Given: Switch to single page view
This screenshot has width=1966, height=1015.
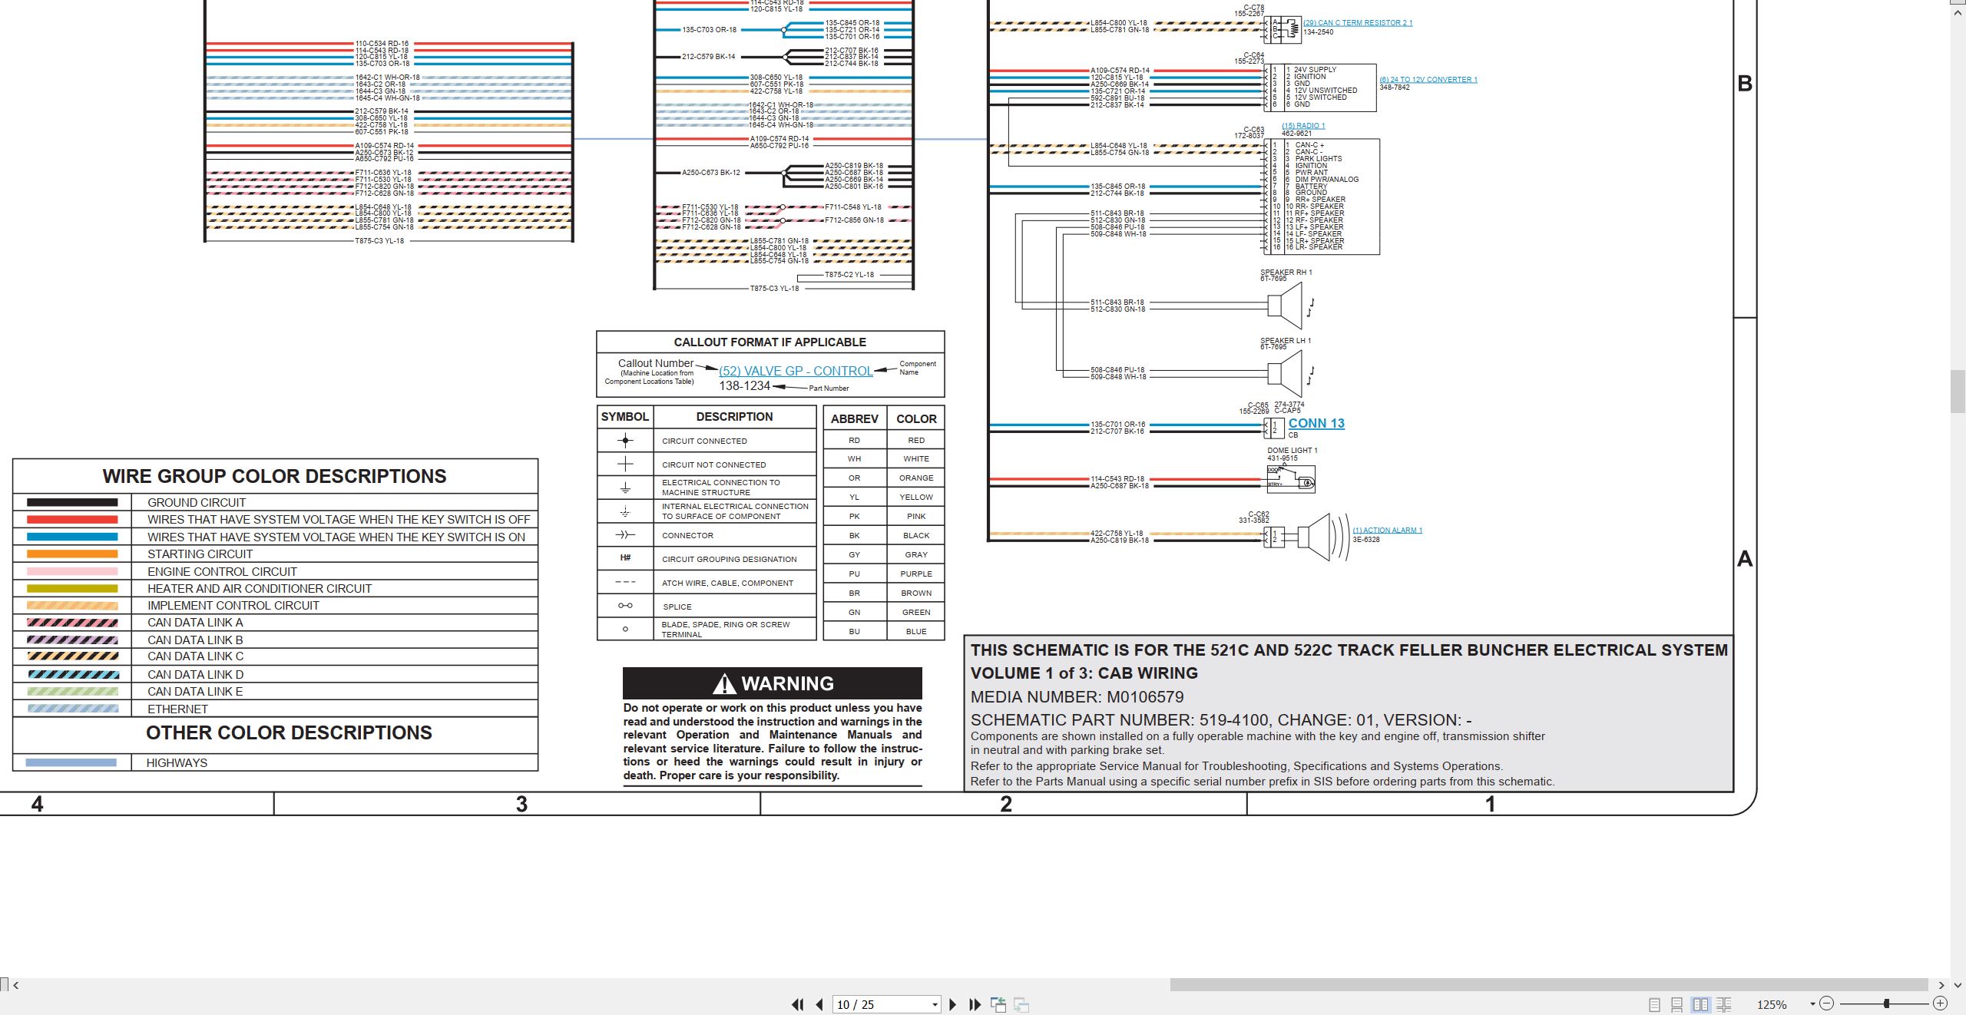Looking at the screenshot, I should coord(1655,1004).
